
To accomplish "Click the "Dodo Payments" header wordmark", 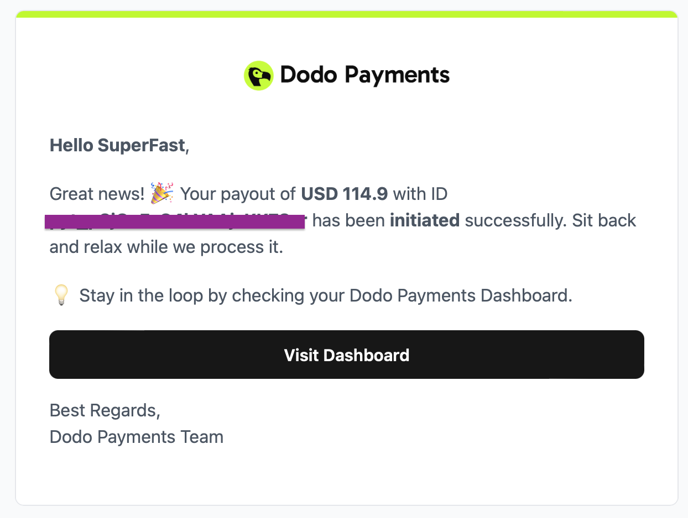I will coord(364,75).
